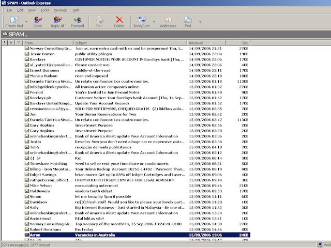Click envelope icon next to Inkjet Savings

click(x=27, y=175)
